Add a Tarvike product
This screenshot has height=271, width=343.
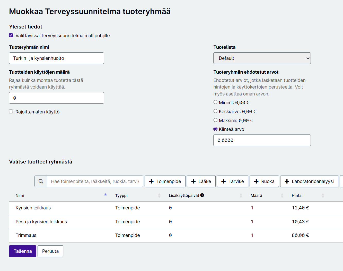pyautogui.click(x=233, y=181)
